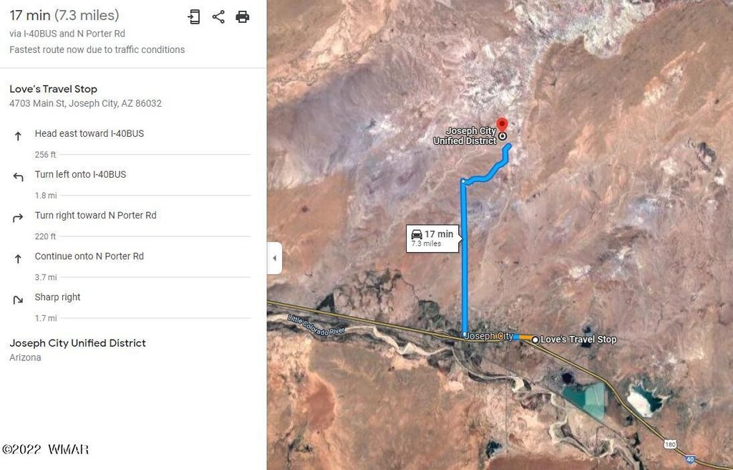This screenshot has height=470, width=733.
Task: Print the directions via printer icon
Action: click(x=243, y=17)
